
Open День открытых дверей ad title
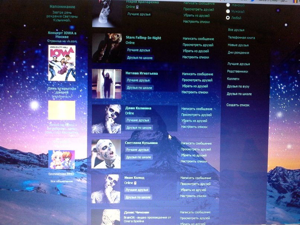62,90
